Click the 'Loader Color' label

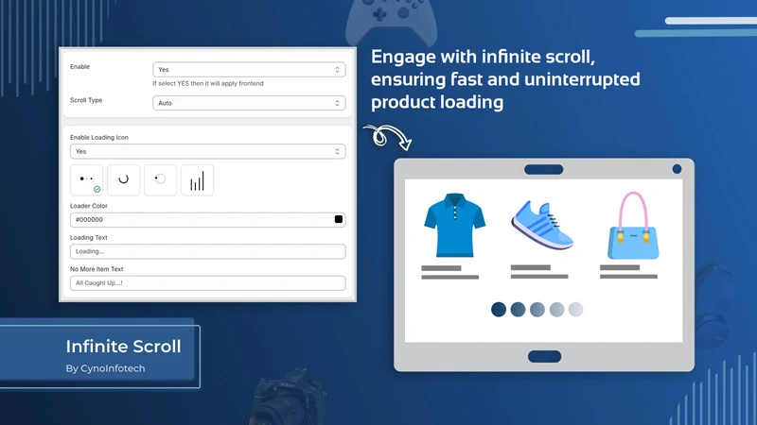point(88,206)
